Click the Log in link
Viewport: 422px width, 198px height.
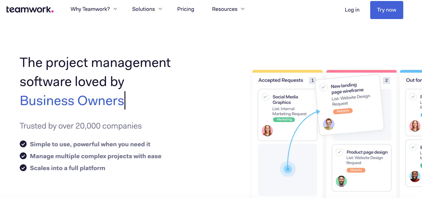[352, 10]
